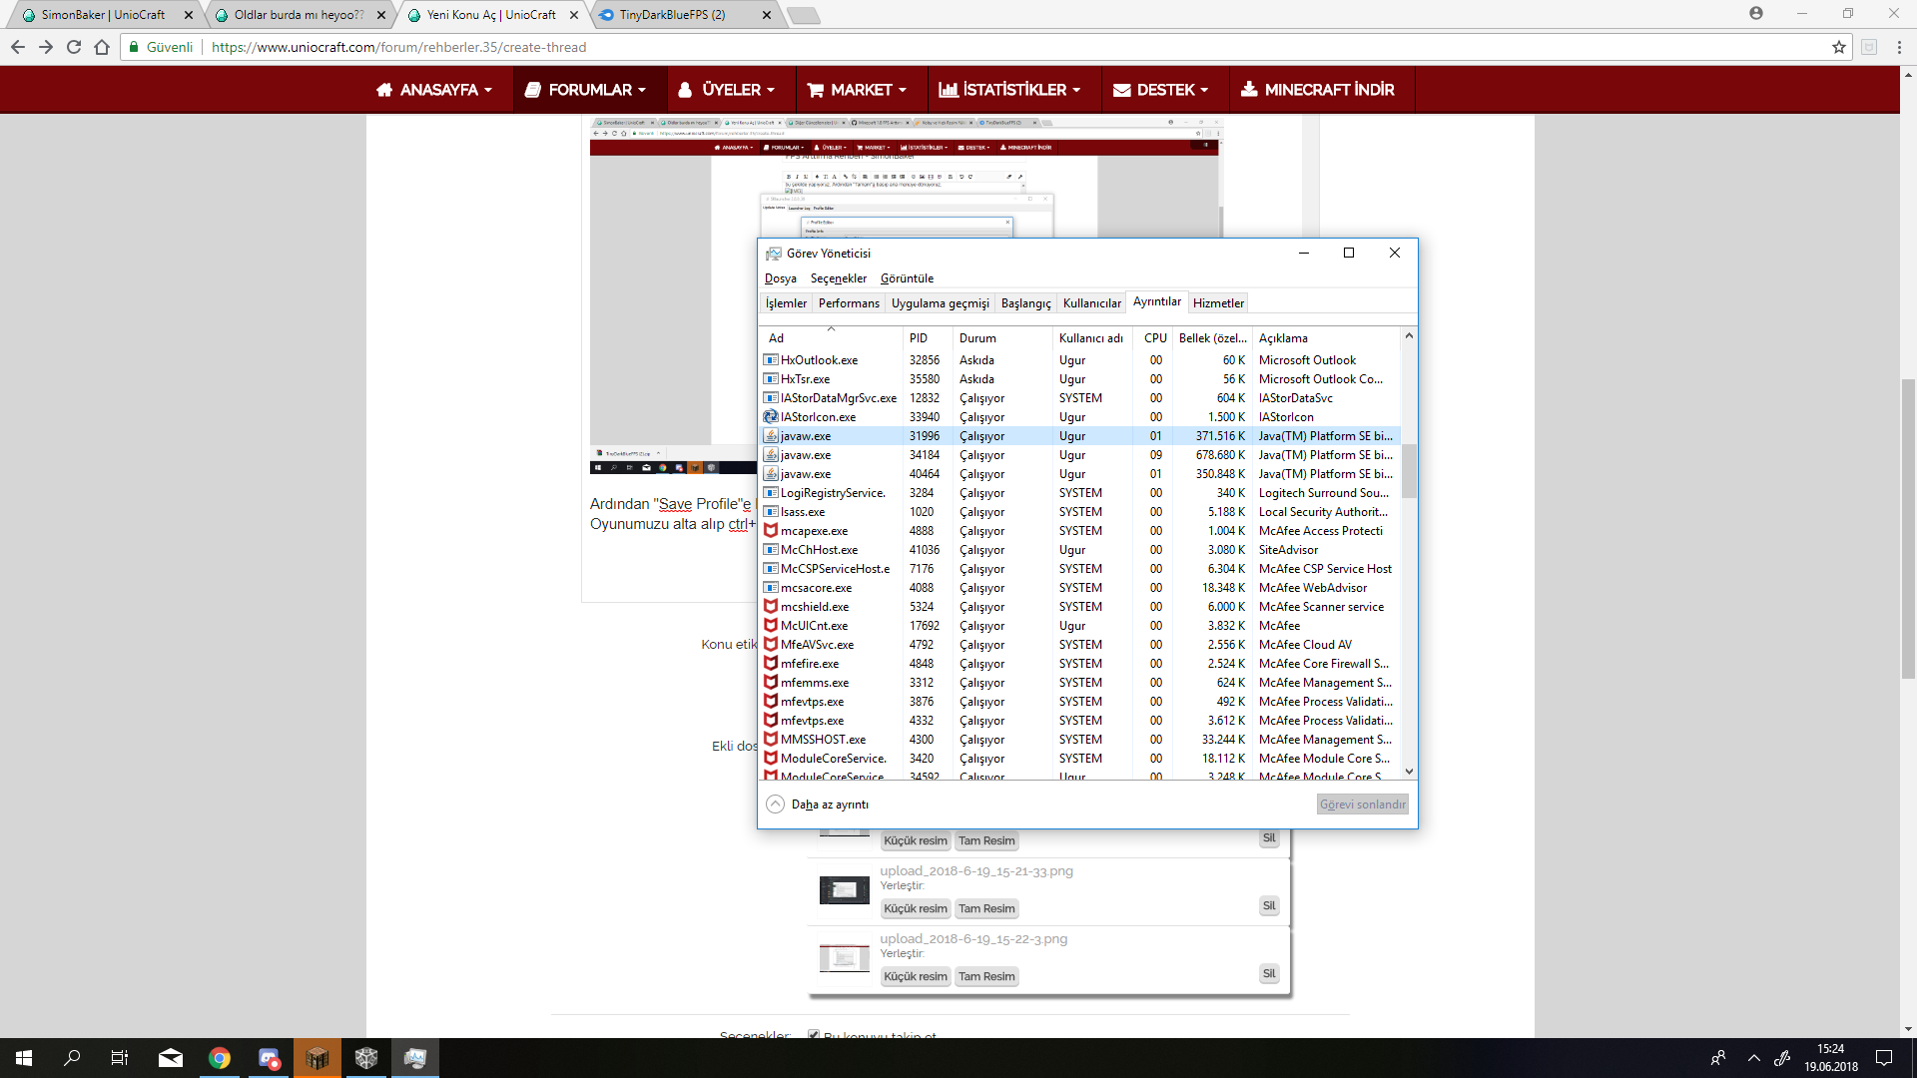
Task: Open the Minecraft block taskbar icon
Action: 318,1058
